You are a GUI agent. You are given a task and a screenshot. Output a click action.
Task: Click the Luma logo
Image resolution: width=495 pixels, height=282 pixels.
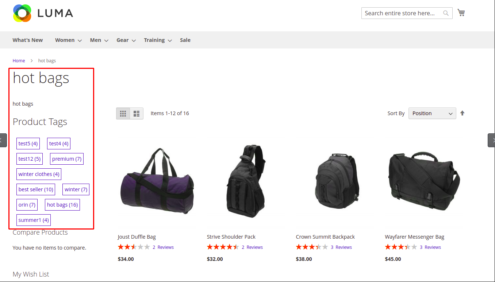43,13
